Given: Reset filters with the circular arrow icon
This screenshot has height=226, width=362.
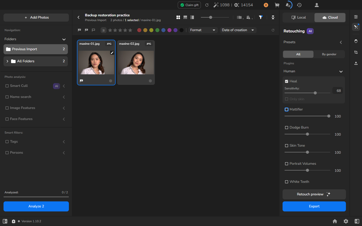Looking at the screenshot, I should pos(273,30).
